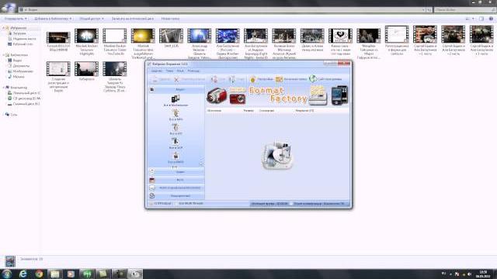The image size is (497, 279).
Task: Open the Task (Задача) menu in Format Factory
Action: click(x=157, y=71)
